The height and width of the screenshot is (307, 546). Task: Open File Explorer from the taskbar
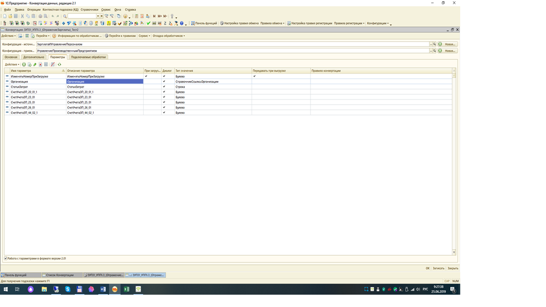(x=44, y=289)
